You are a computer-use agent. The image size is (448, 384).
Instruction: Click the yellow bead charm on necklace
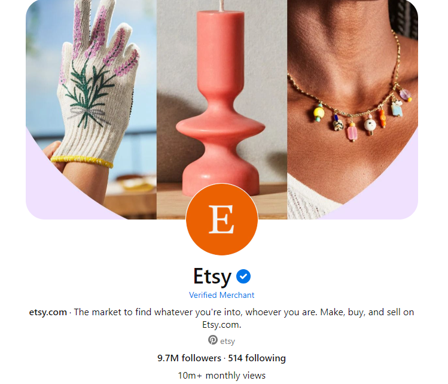point(319,113)
